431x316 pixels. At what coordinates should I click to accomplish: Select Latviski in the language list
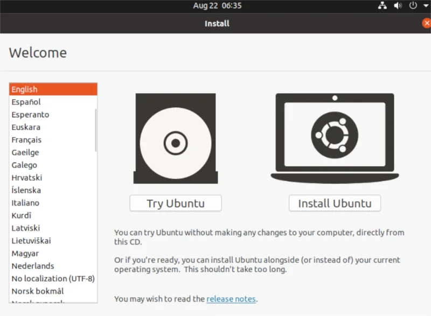tap(53, 228)
